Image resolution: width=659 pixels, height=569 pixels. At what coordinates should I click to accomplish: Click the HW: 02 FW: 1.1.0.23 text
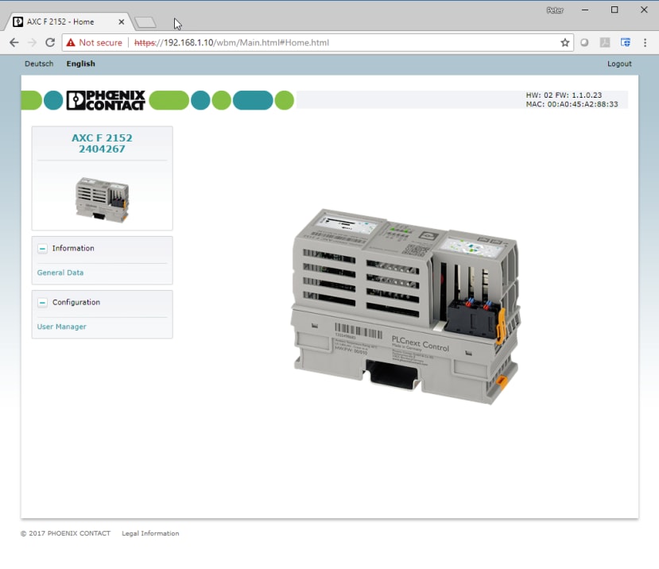pyautogui.click(x=564, y=95)
